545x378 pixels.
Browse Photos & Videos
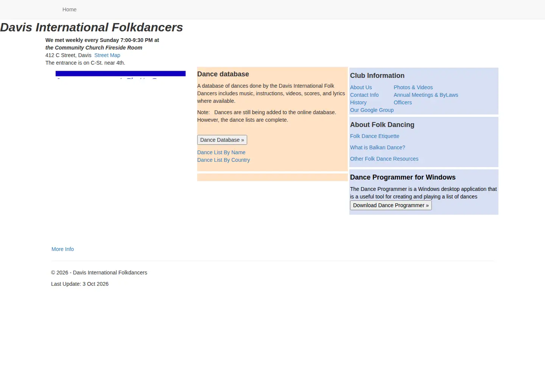click(x=413, y=87)
